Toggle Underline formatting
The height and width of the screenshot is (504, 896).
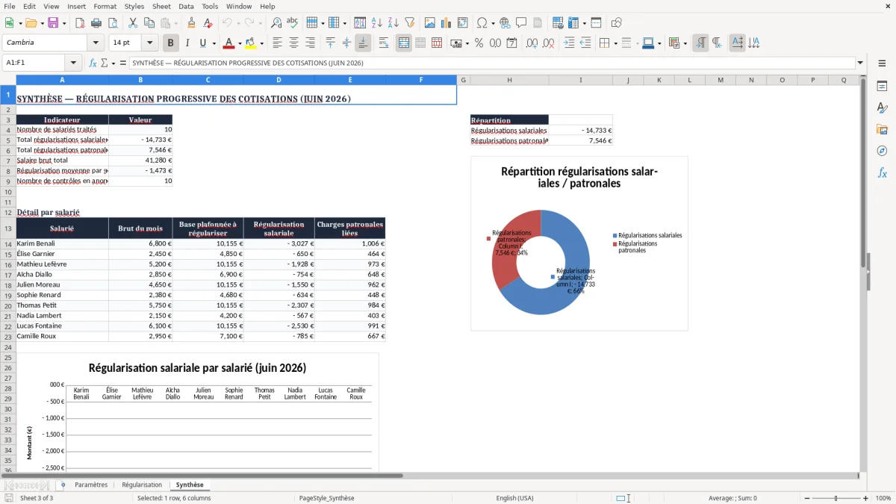[203, 43]
